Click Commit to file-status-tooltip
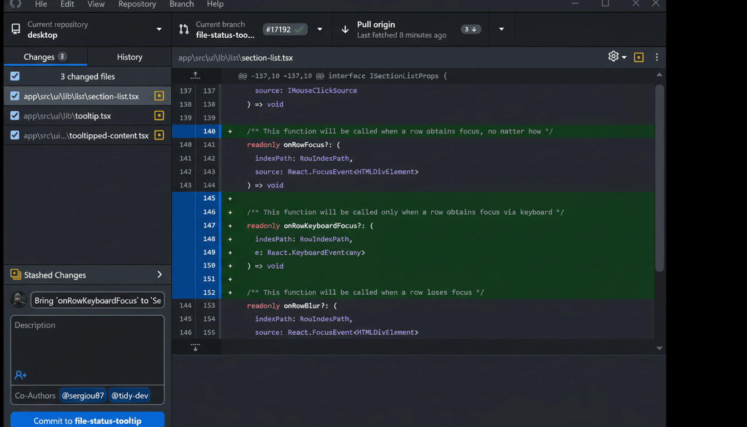 [x=87, y=419]
